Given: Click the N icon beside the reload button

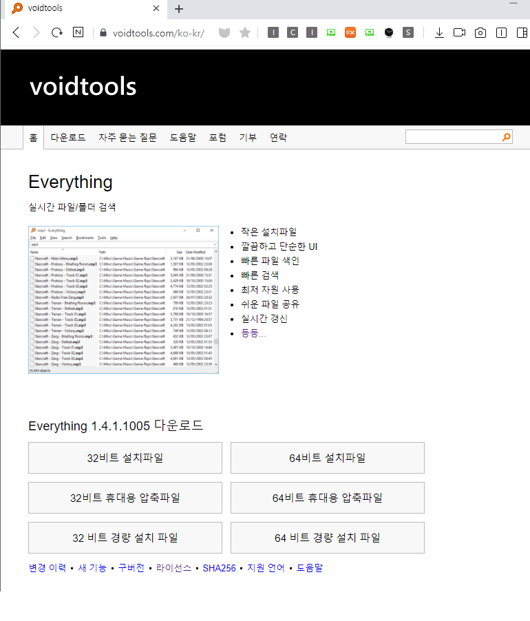Looking at the screenshot, I should [x=78, y=32].
